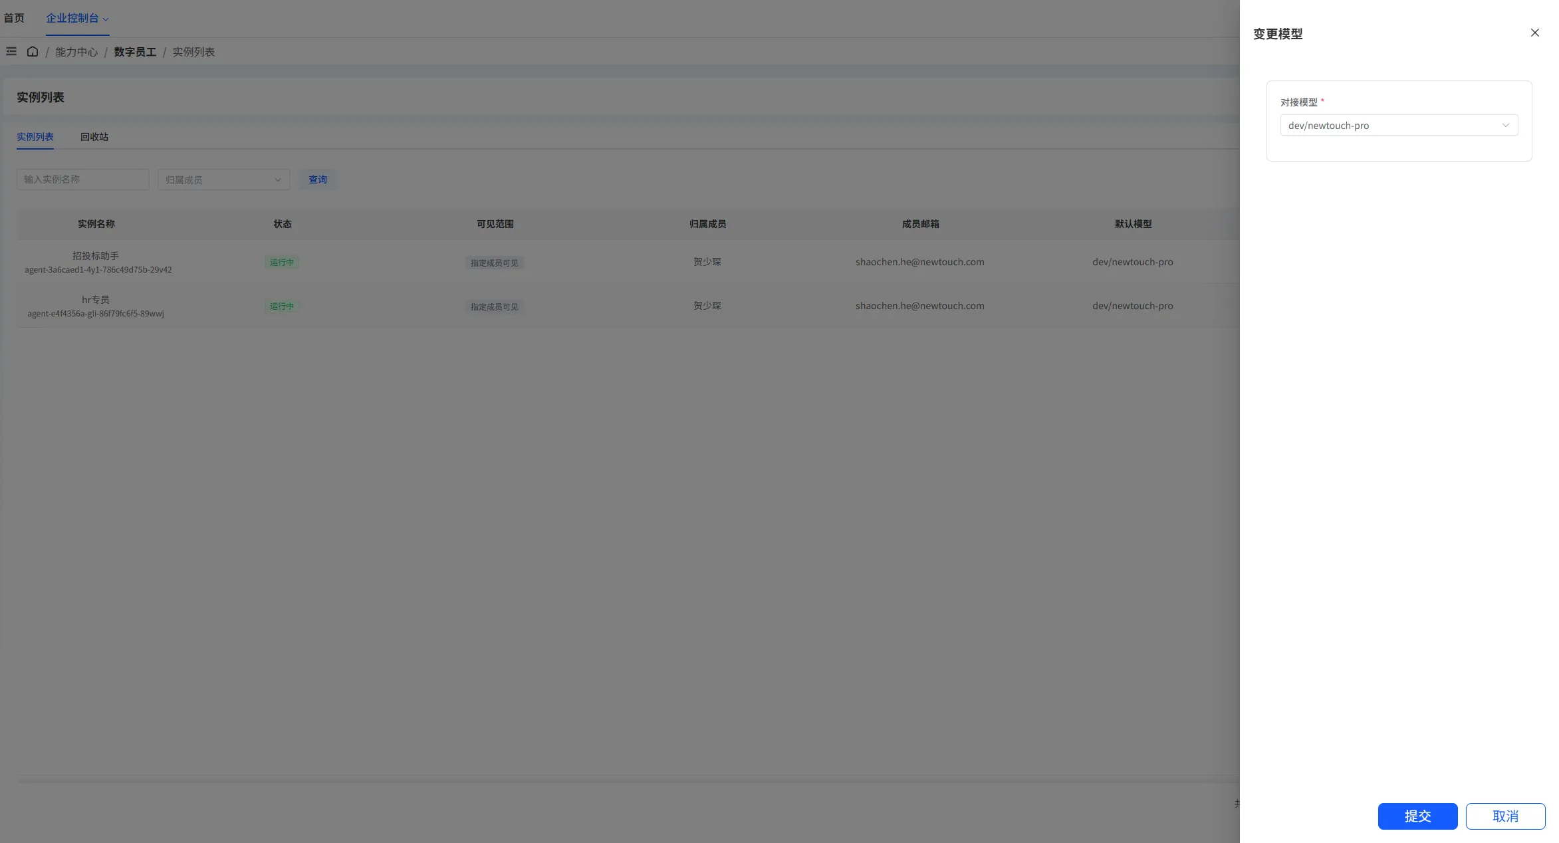Select the 实例列表 tab
The width and height of the screenshot is (1559, 843).
[35, 136]
